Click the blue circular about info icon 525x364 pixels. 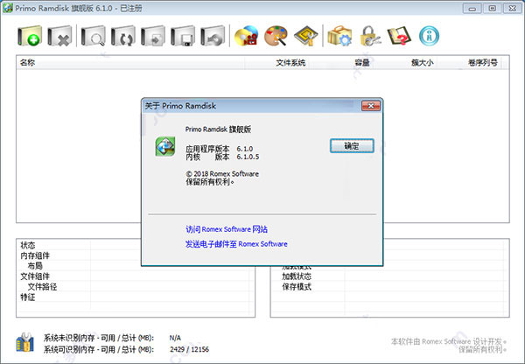point(429,36)
